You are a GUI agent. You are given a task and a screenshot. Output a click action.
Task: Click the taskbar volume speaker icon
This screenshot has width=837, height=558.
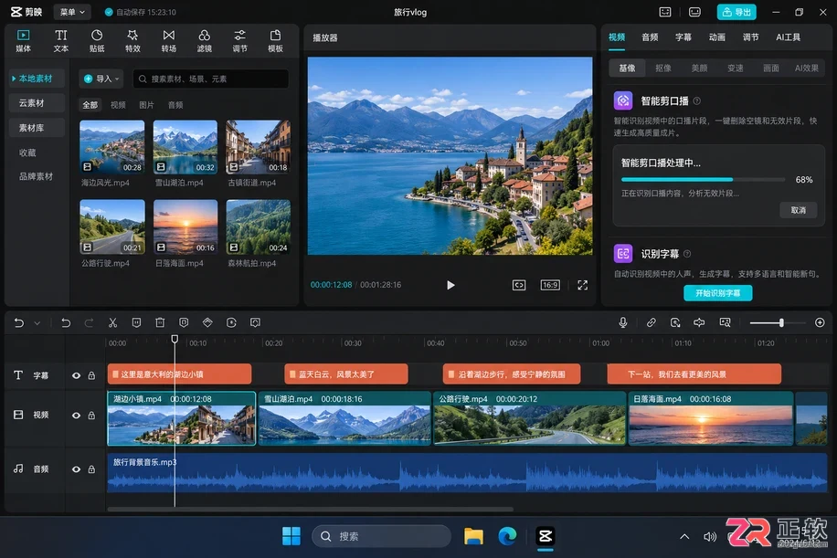(709, 537)
